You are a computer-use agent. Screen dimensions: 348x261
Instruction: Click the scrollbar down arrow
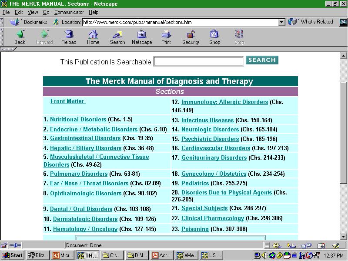[344, 236]
